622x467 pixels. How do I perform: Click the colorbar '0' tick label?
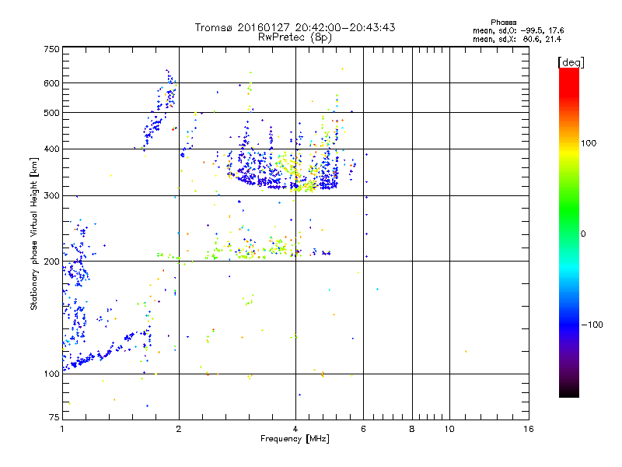point(583,233)
